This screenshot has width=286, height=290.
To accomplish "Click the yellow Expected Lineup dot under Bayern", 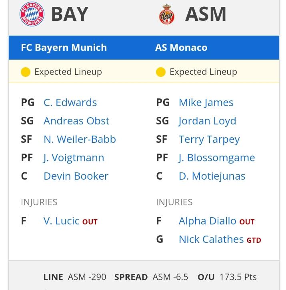I will 26,72.
